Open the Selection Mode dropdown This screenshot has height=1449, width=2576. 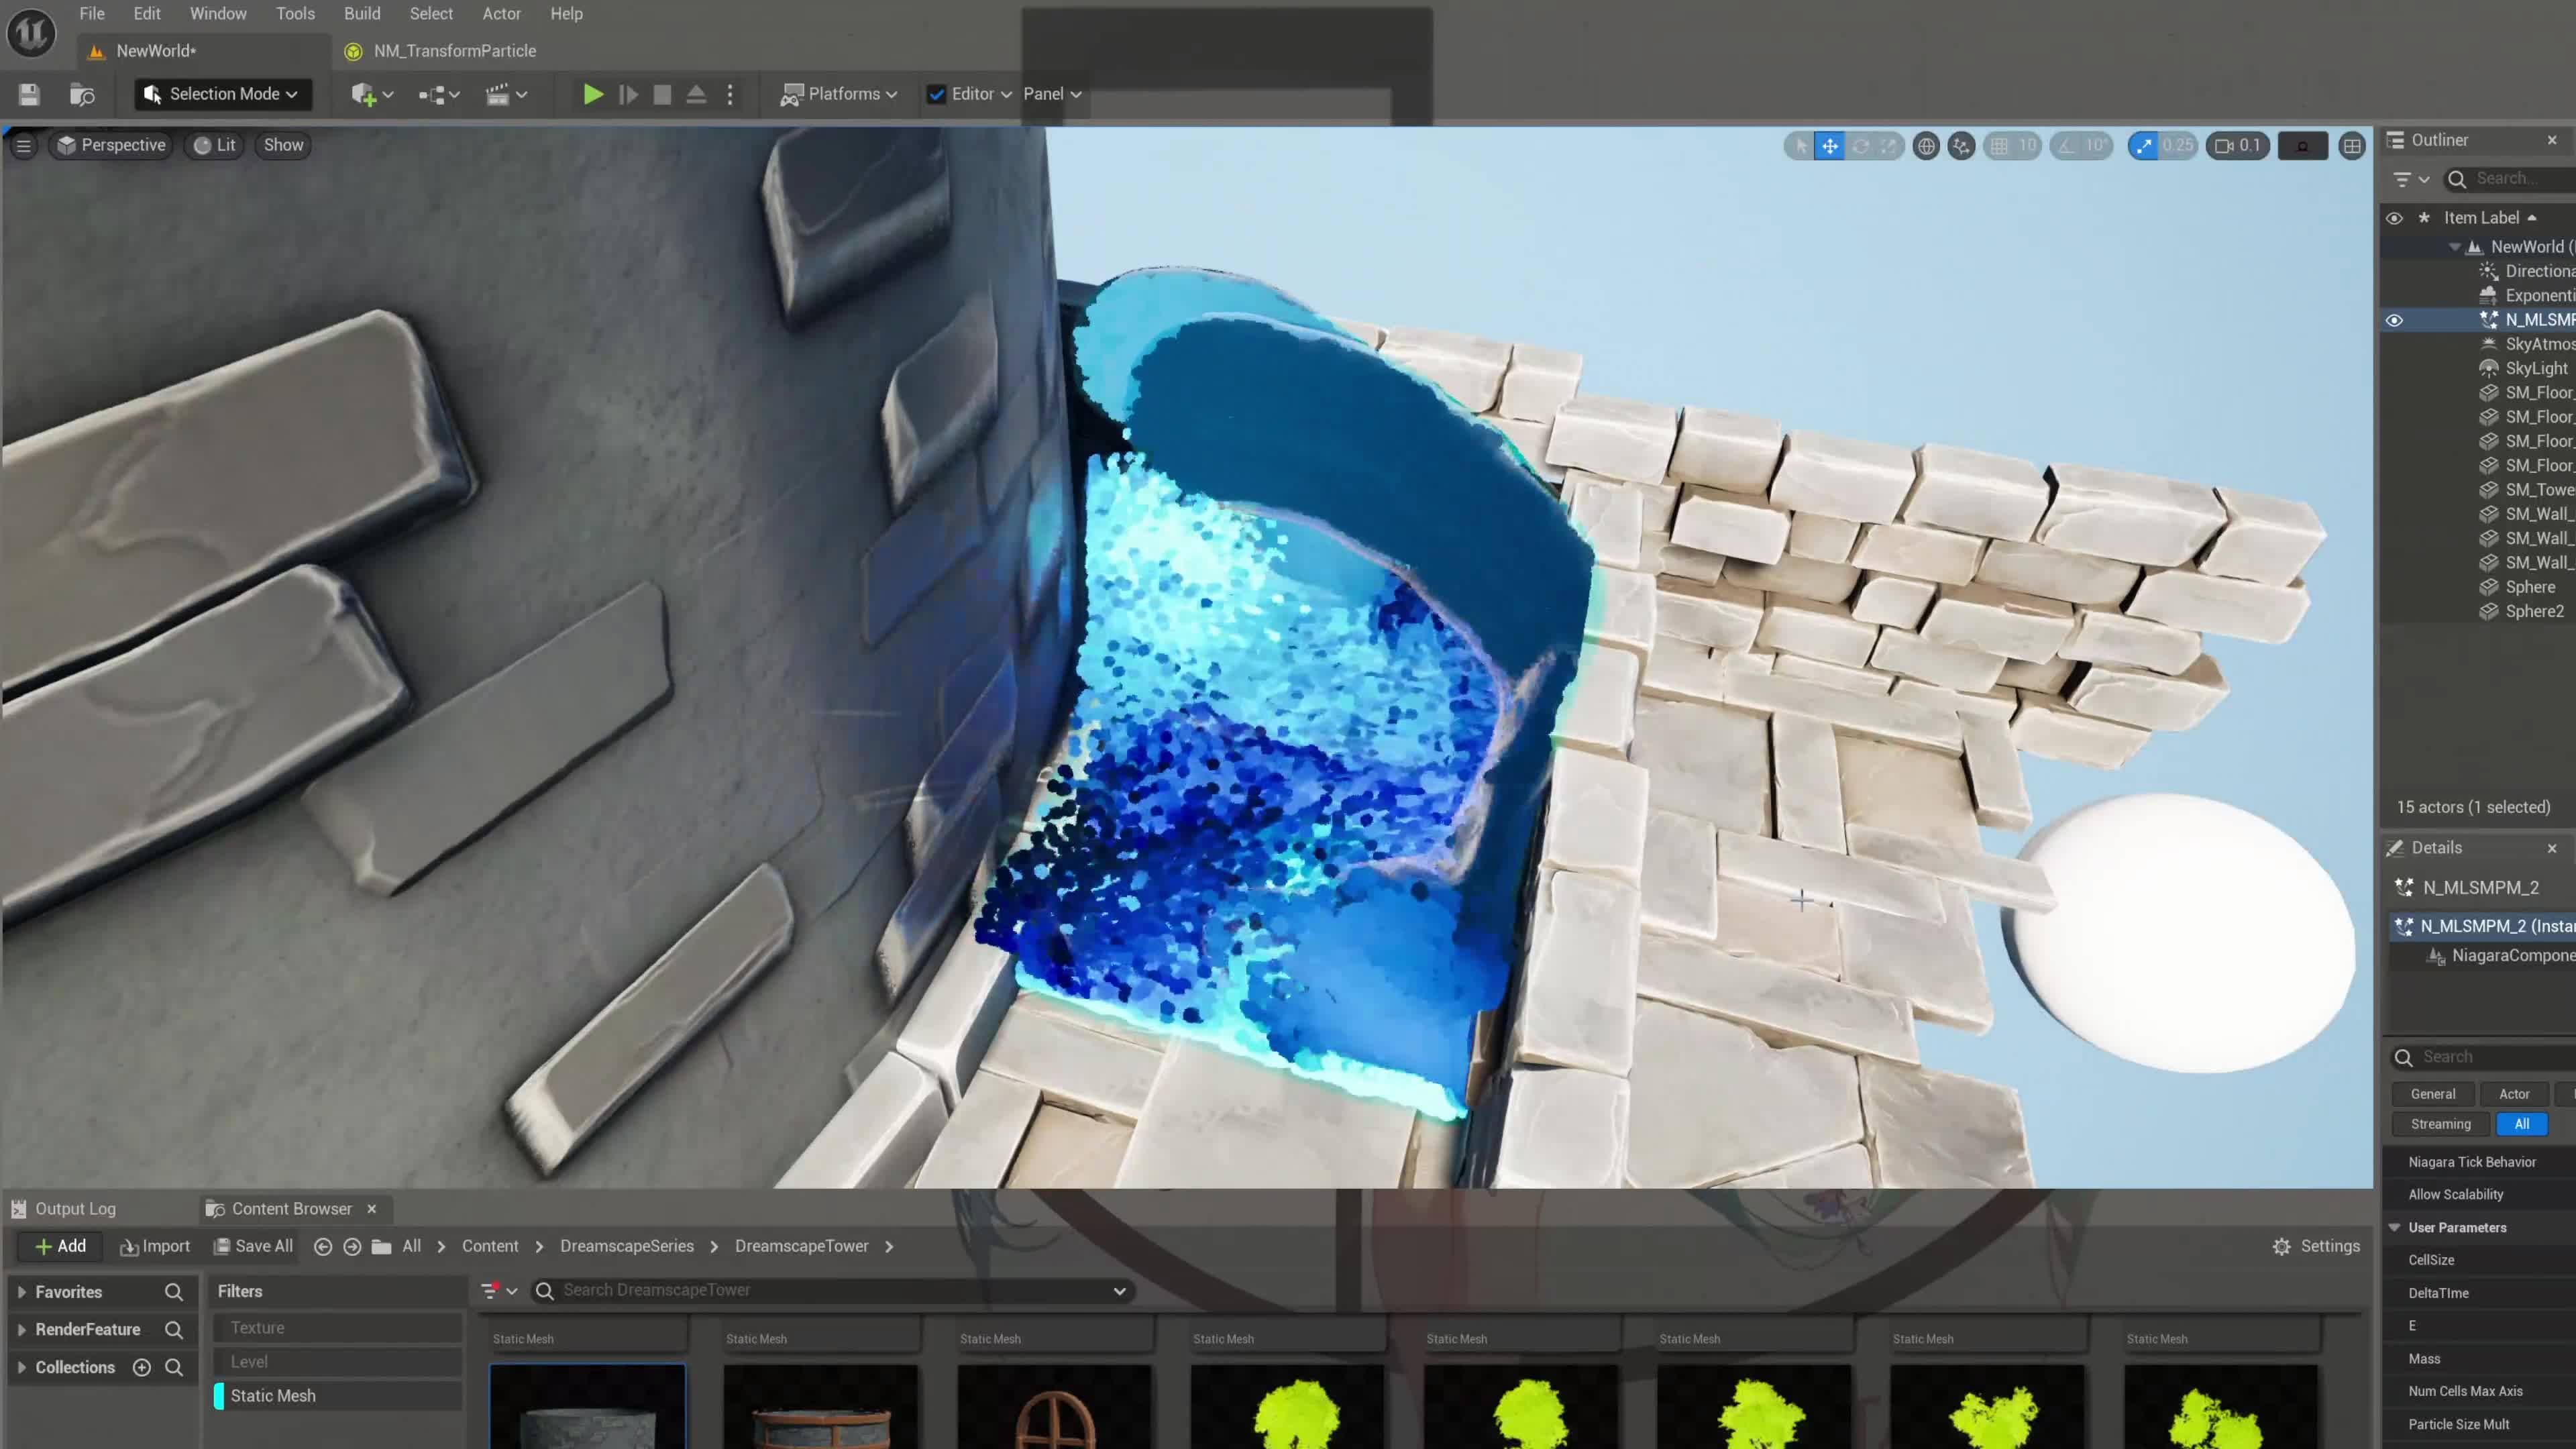(x=222, y=94)
